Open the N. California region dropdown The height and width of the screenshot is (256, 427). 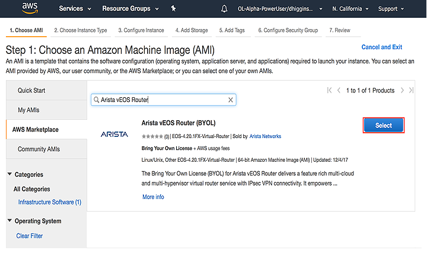coord(350,9)
